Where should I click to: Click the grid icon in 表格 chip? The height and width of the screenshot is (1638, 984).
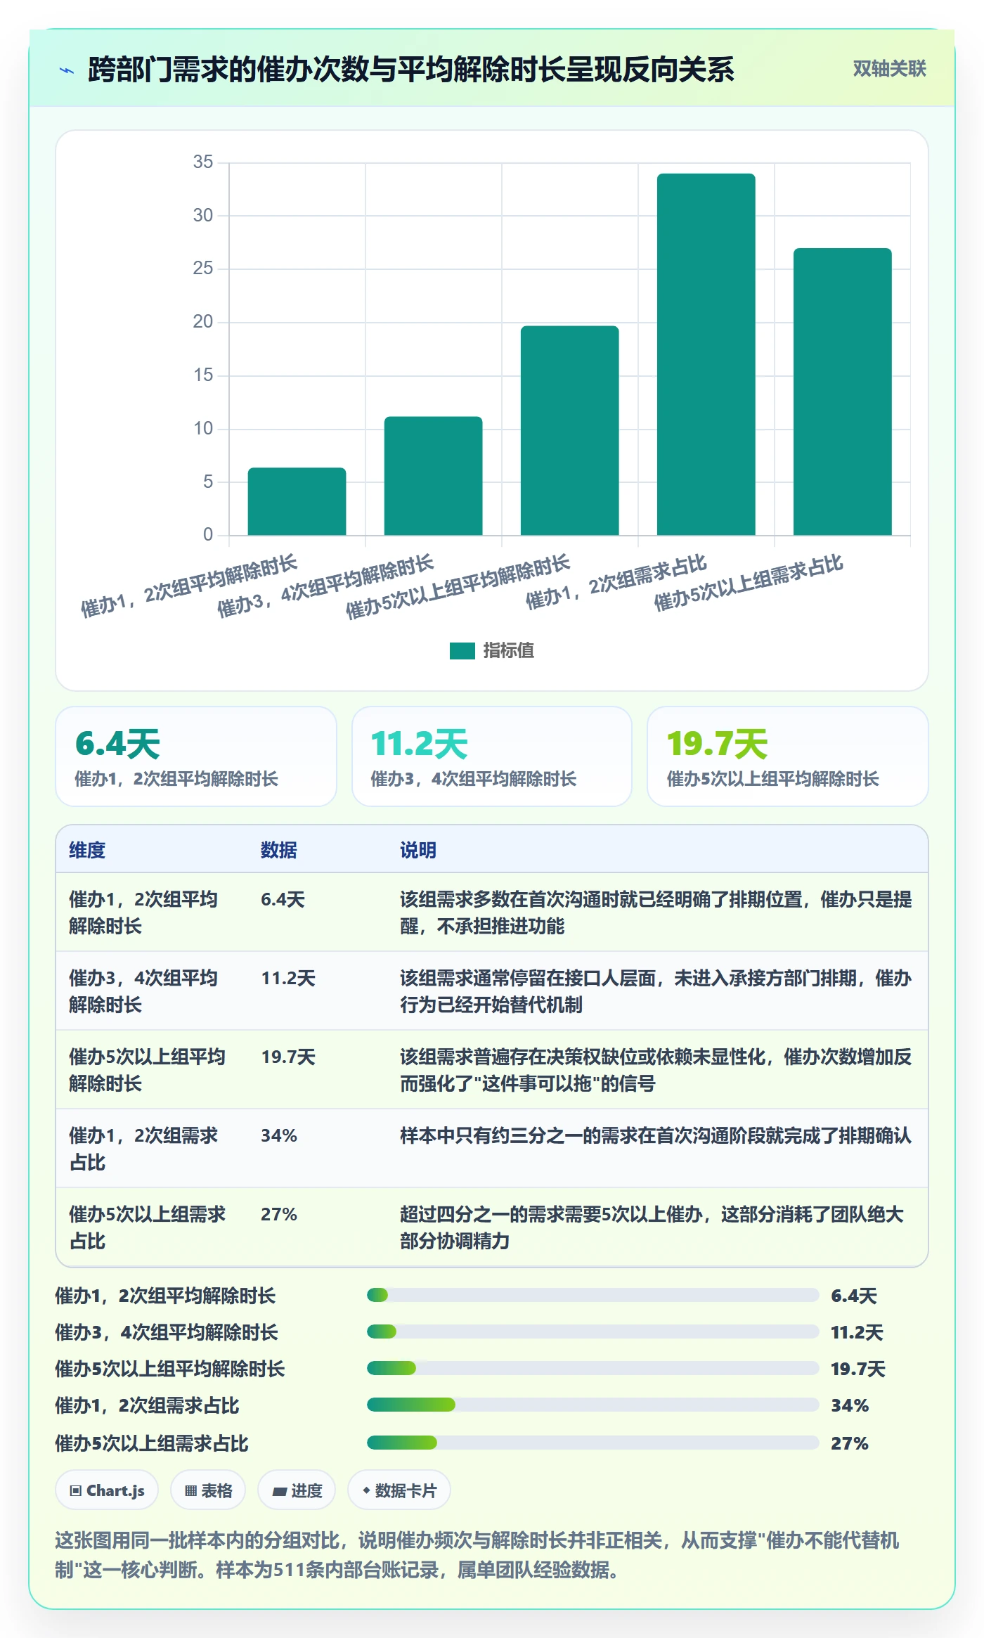coord(190,1490)
